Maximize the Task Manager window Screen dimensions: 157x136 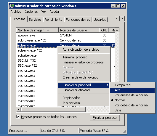118,6
